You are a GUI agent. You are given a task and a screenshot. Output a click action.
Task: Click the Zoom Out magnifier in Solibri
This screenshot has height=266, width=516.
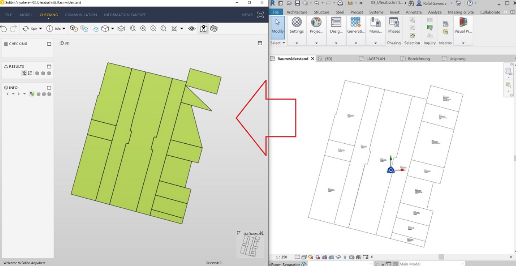pos(153,28)
